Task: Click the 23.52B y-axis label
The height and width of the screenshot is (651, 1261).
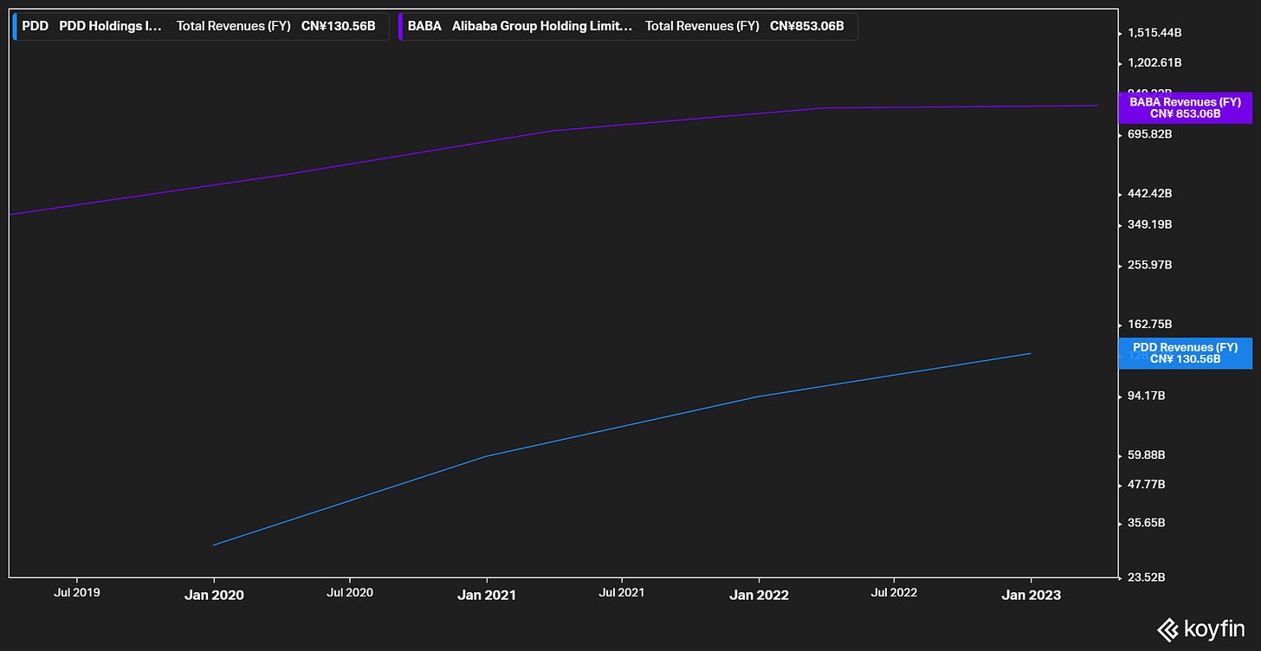Action: [x=1146, y=577]
